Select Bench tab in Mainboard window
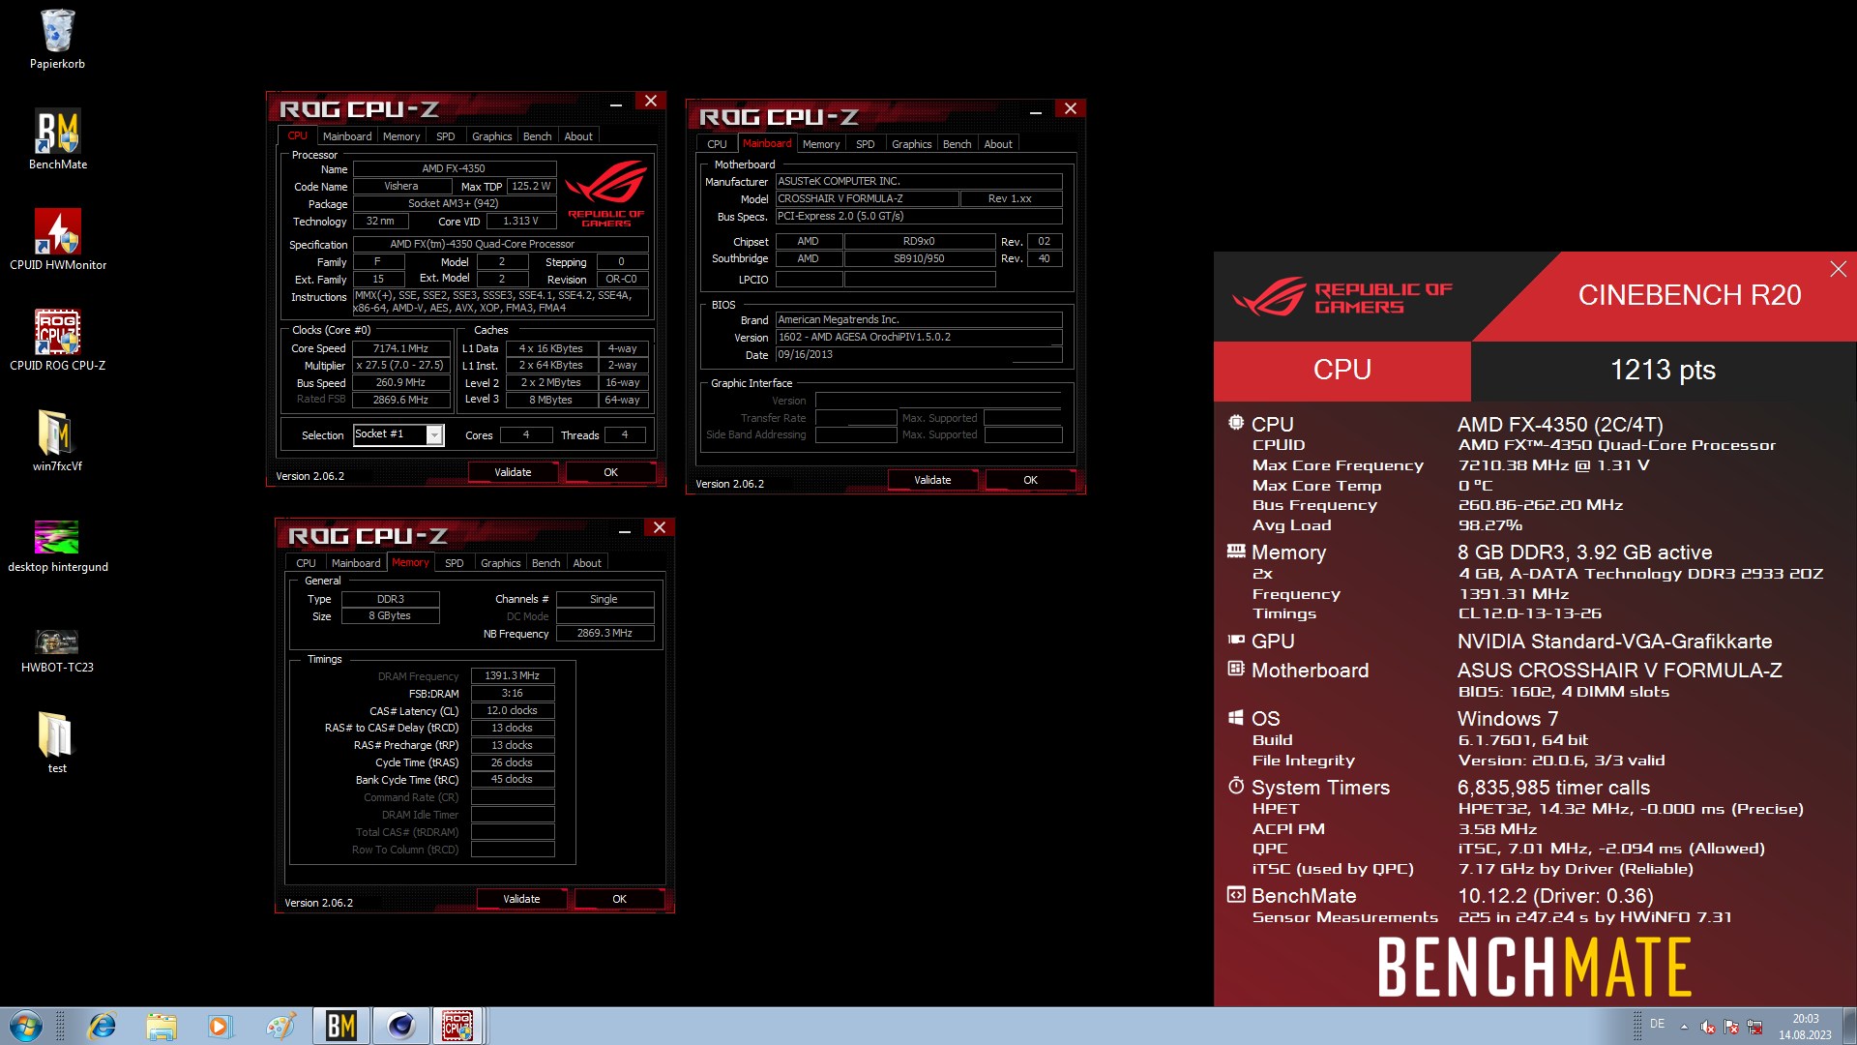 957,144
